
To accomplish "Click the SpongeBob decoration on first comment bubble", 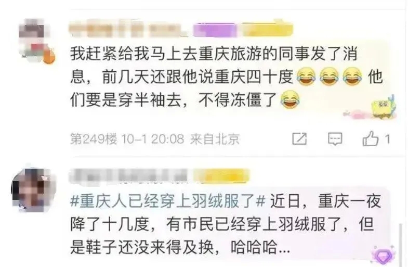I will tap(383, 107).
